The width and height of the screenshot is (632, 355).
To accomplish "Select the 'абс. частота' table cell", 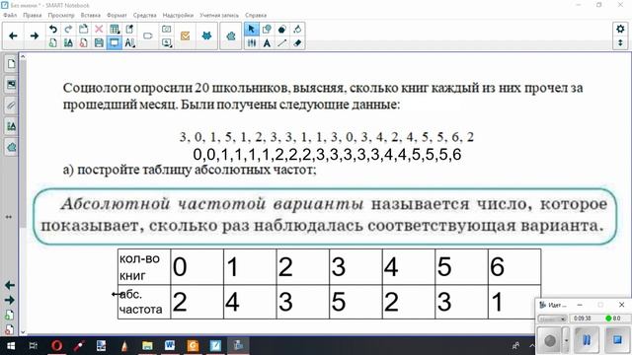I will (x=144, y=302).
